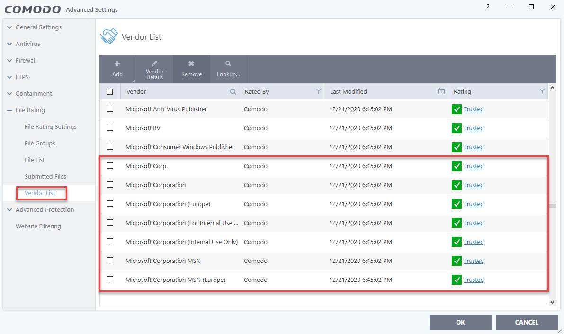Open the File Groups page
The width and height of the screenshot is (564, 334).
click(x=40, y=143)
